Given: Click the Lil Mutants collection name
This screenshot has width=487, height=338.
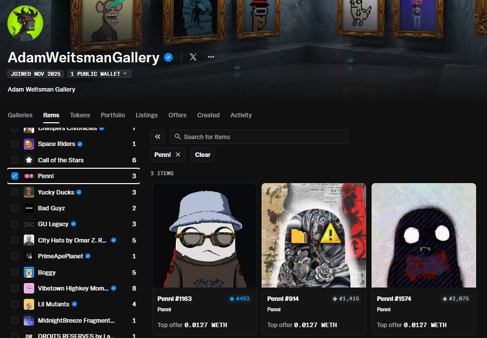Looking at the screenshot, I should point(54,304).
